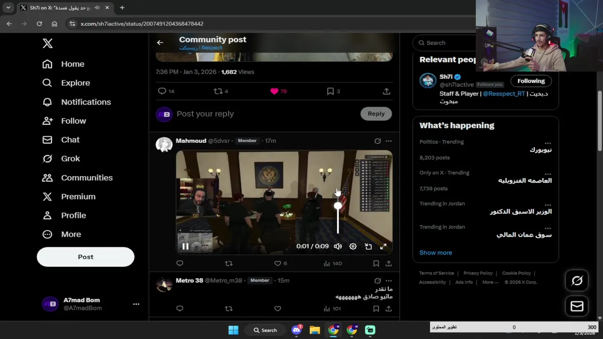Open options for first Politics trending topic
This screenshot has height=339, width=603.
point(547,143)
